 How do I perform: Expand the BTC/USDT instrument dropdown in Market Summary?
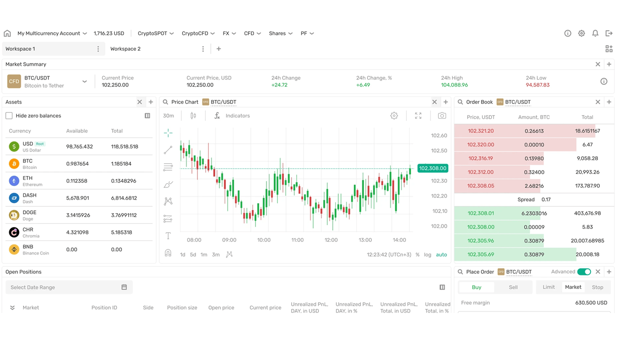84,81
